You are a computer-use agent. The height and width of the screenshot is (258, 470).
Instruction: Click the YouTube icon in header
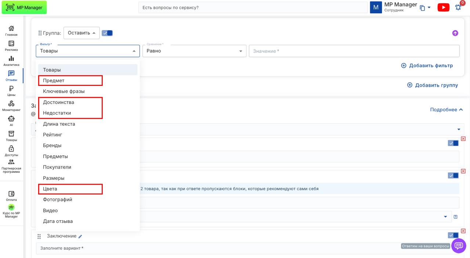(443, 8)
